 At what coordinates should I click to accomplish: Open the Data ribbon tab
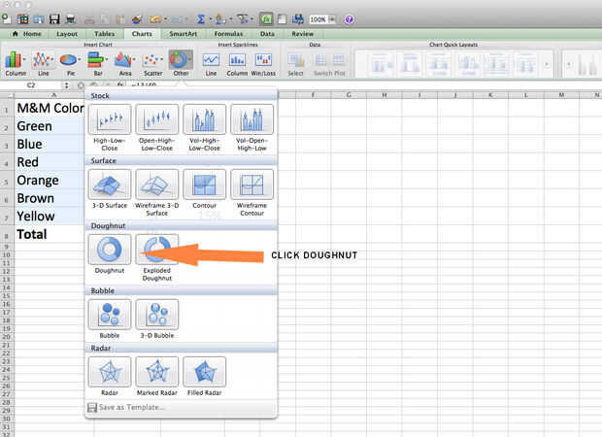[267, 34]
